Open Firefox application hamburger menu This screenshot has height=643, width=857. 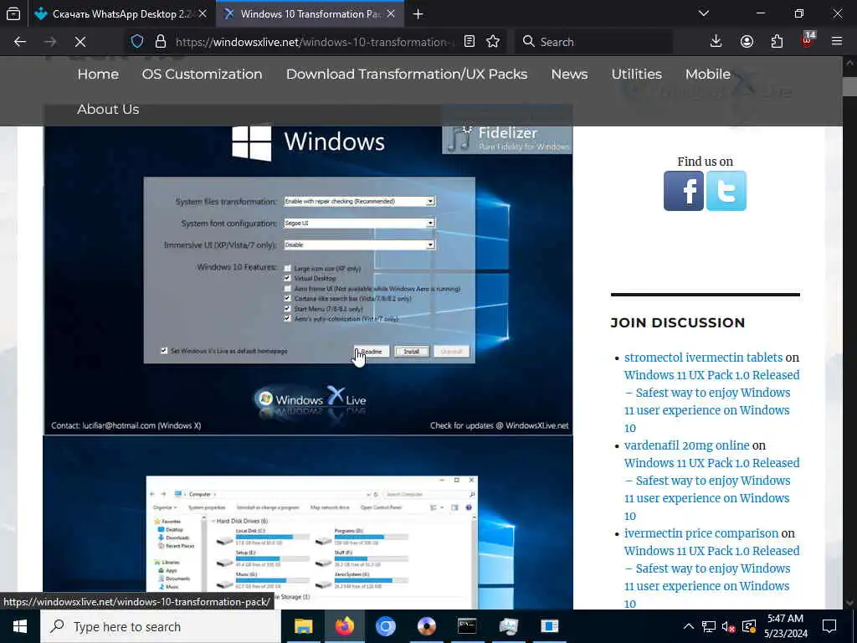(x=837, y=42)
